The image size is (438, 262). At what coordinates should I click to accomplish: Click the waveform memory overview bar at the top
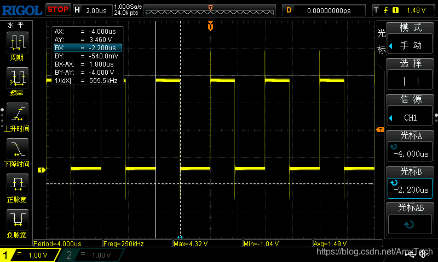[x=210, y=10]
